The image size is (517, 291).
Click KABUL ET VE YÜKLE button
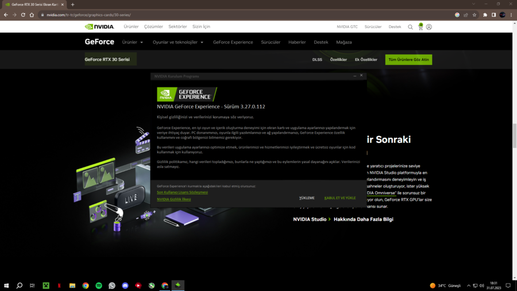(340, 198)
